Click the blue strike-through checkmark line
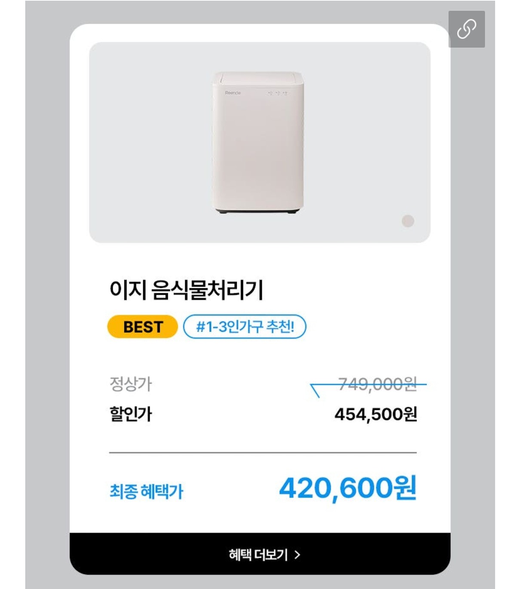This screenshot has width=516, height=589. click(368, 387)
